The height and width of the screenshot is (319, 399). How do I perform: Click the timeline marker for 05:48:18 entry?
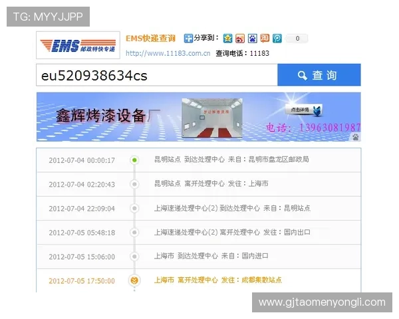pyautogui.click(x=134, y=232)
